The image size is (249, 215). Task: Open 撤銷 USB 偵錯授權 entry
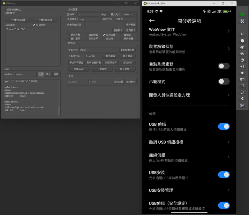[x=189, y=142]
